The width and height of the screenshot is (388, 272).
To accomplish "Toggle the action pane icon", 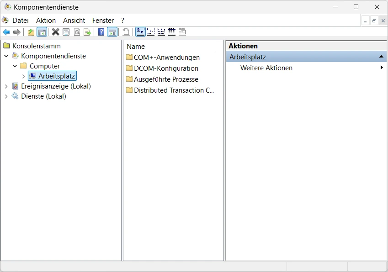I will [x=112, y=32].
